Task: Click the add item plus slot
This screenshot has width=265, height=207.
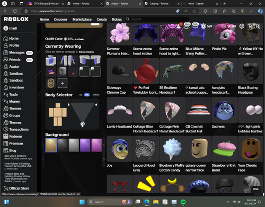Action: pyautogui.click(x=63, y=83)
